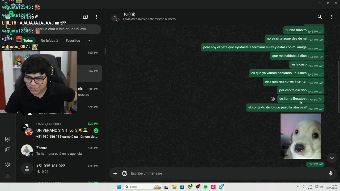Select the No leídos 2 filter
The image size is (340, 191).
pyautogui.click(x=49, y=41)
